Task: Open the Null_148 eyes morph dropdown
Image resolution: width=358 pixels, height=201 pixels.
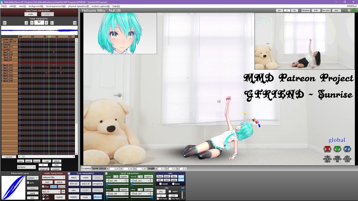Action: pos(117,181)
